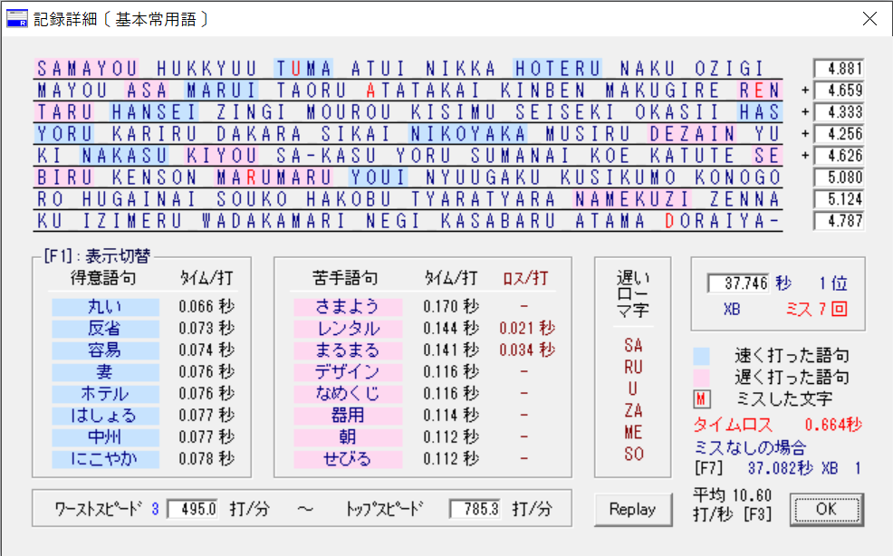
Task: Click the row time field 4.333
Action: click(839, 111)
